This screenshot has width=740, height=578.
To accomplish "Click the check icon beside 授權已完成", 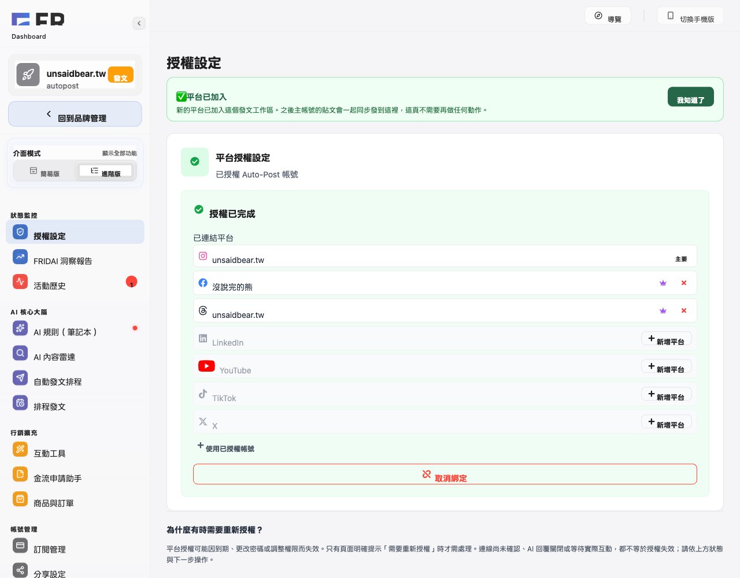I will [199, 209].
